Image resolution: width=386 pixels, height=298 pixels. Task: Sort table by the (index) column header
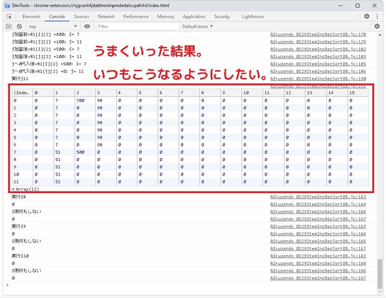[22, 93]
